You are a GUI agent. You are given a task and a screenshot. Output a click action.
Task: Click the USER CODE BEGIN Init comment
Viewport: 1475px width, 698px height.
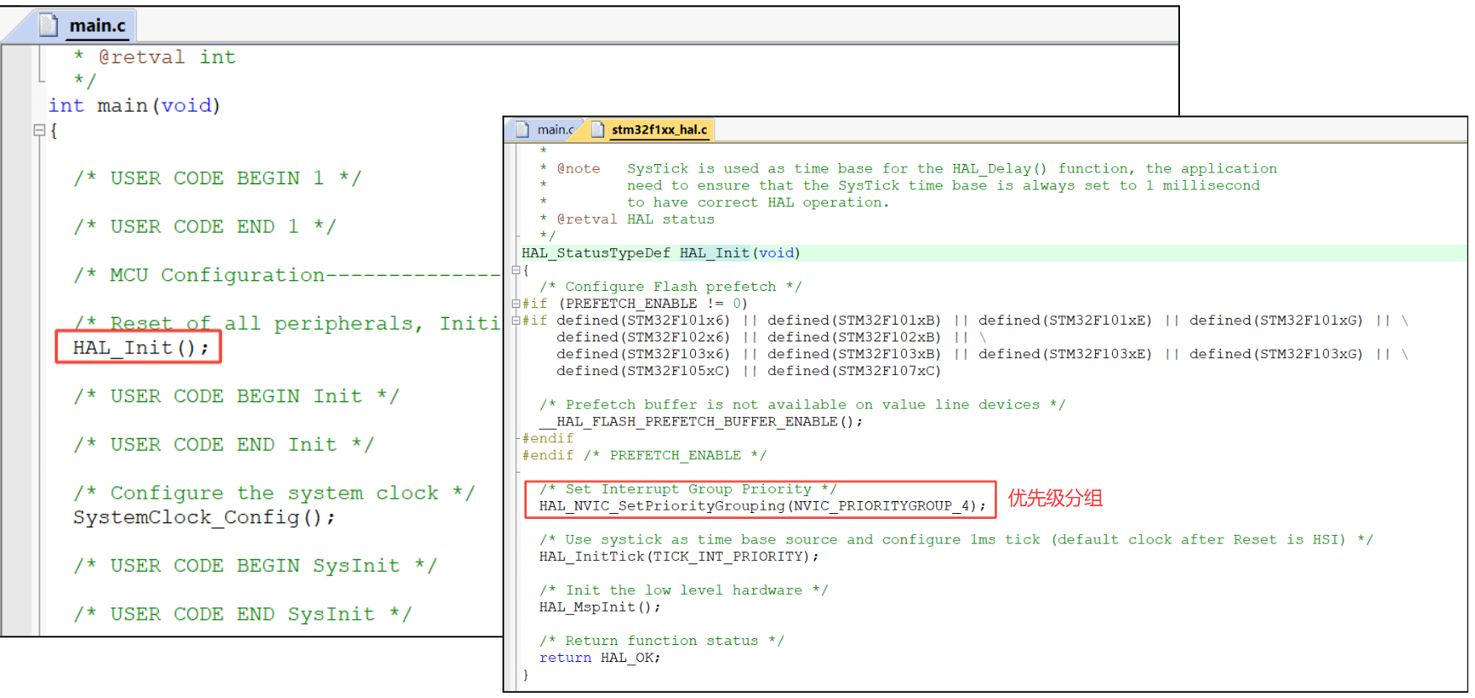(x=236, y=396)
